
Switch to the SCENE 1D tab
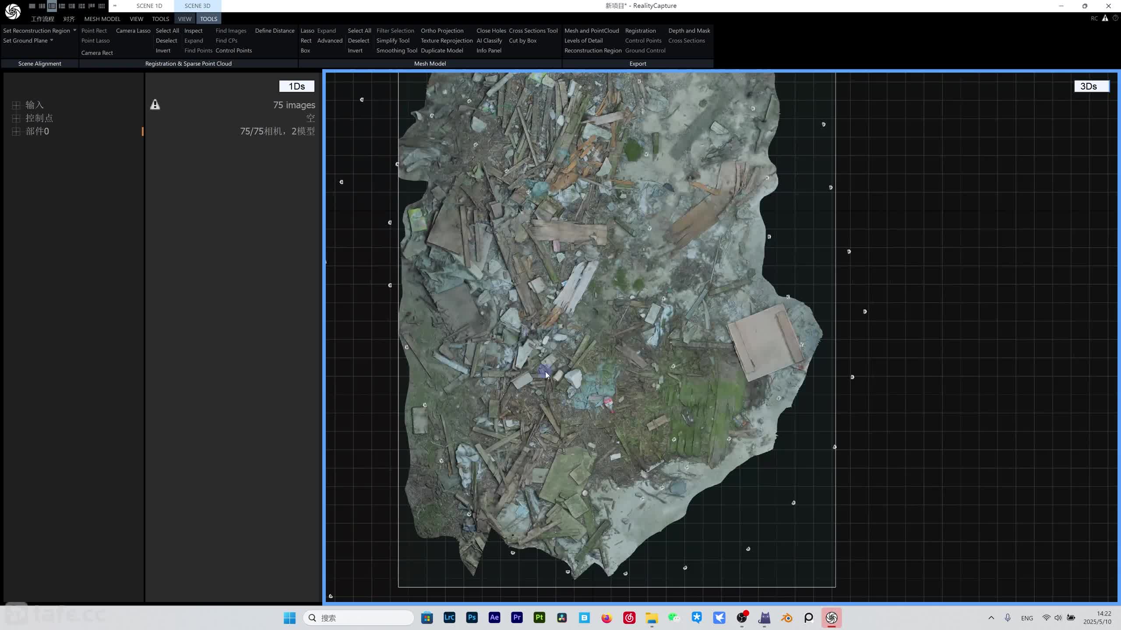(149, 6)
